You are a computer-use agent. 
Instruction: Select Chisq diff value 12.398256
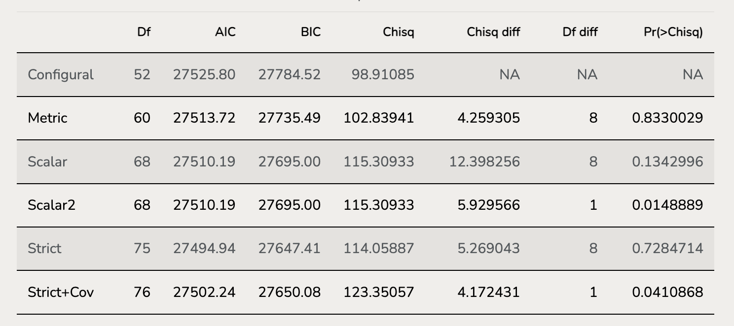tap(484, 162)
